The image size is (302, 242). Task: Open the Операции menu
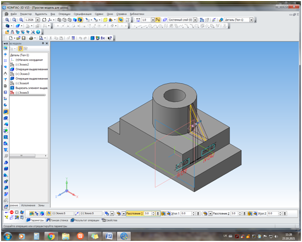tap(65, 14)
